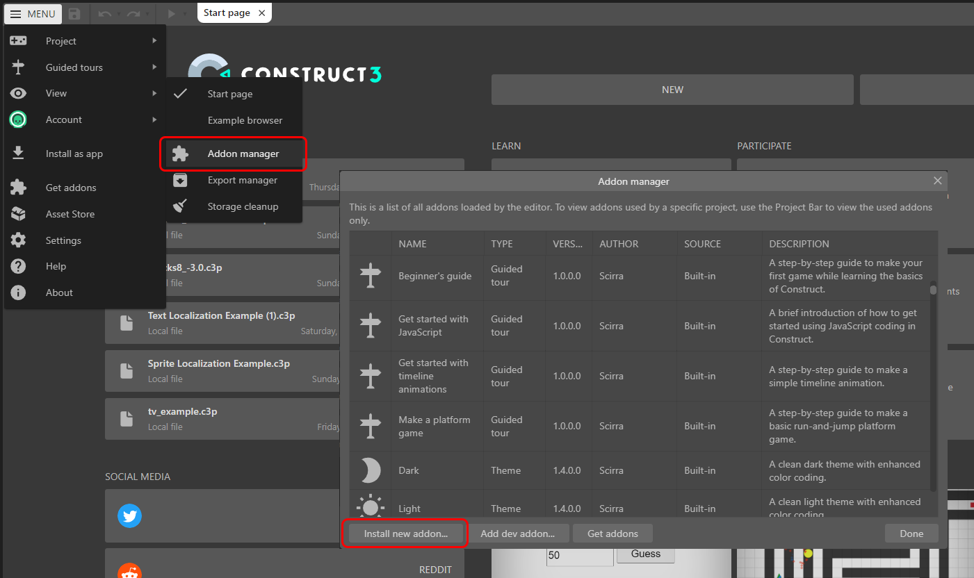Screen dimensions: 974x578
Task: Save the current project
Action: pyautogui.click(x=74, y=13)
